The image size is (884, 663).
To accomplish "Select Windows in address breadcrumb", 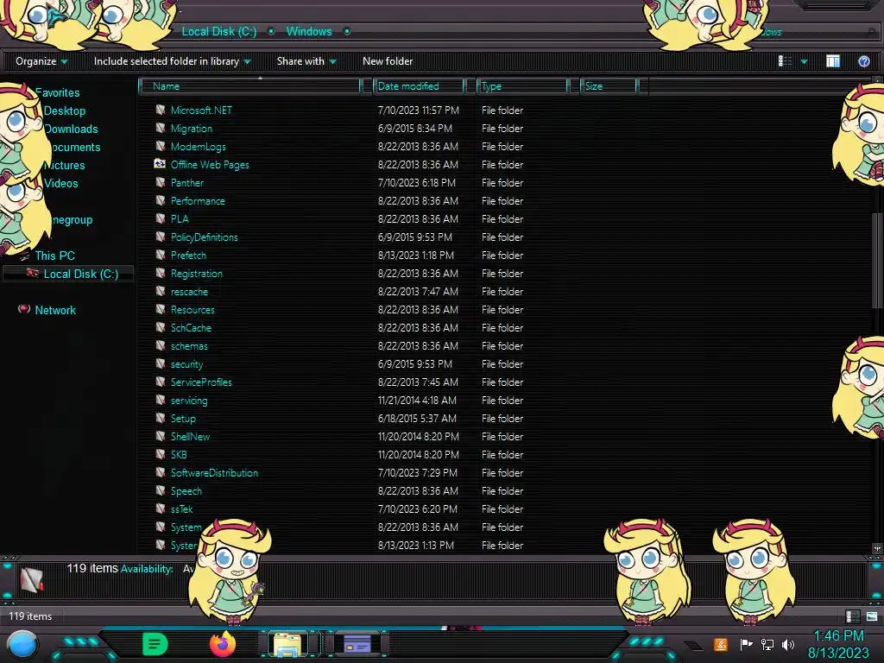I will coord(309,32).
